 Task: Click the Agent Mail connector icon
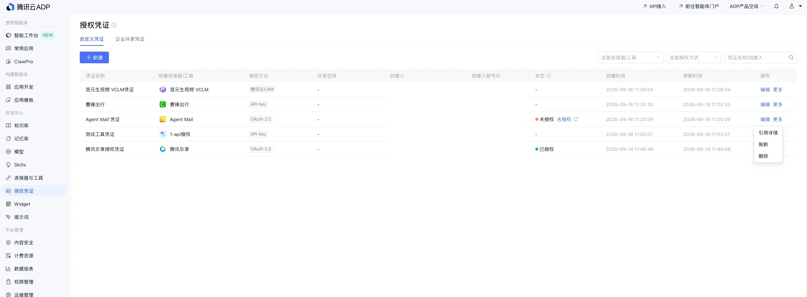coord(163,119)
